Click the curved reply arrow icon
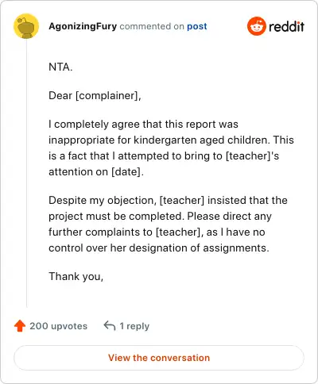Screen dimensions: 318x384 (x=110, y=326)
